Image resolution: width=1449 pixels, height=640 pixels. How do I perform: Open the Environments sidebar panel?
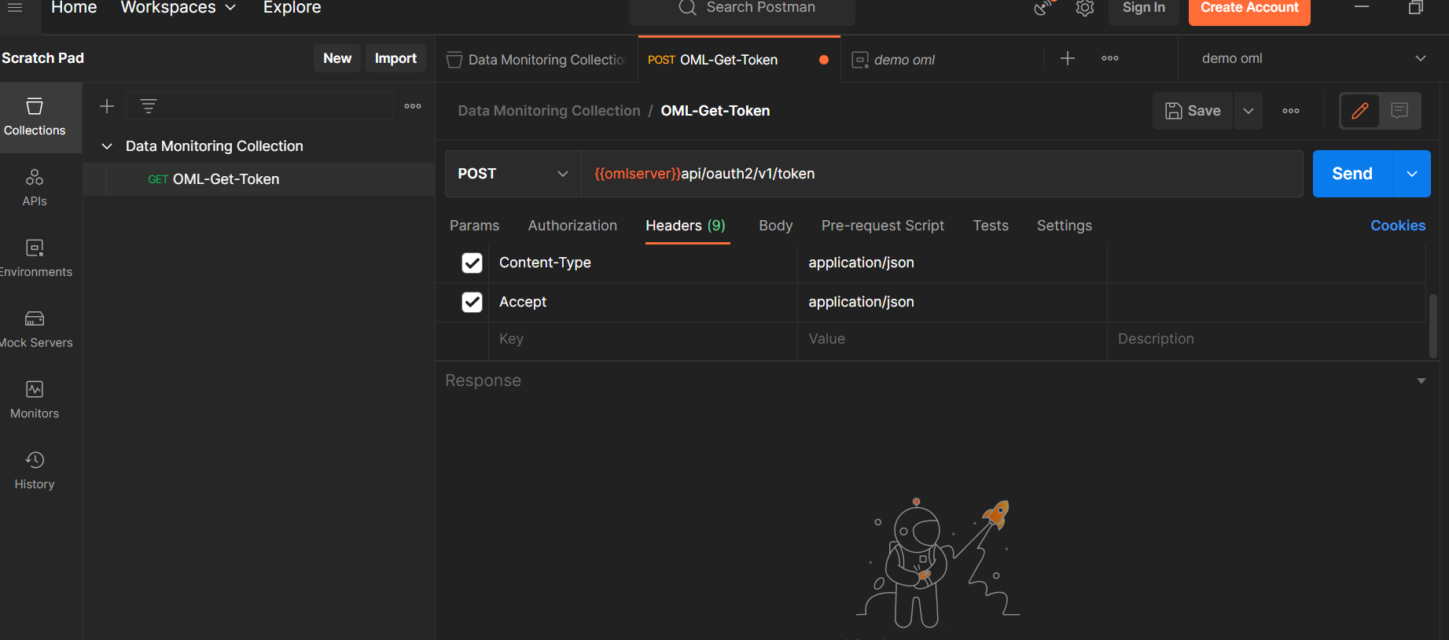[35, 259]
